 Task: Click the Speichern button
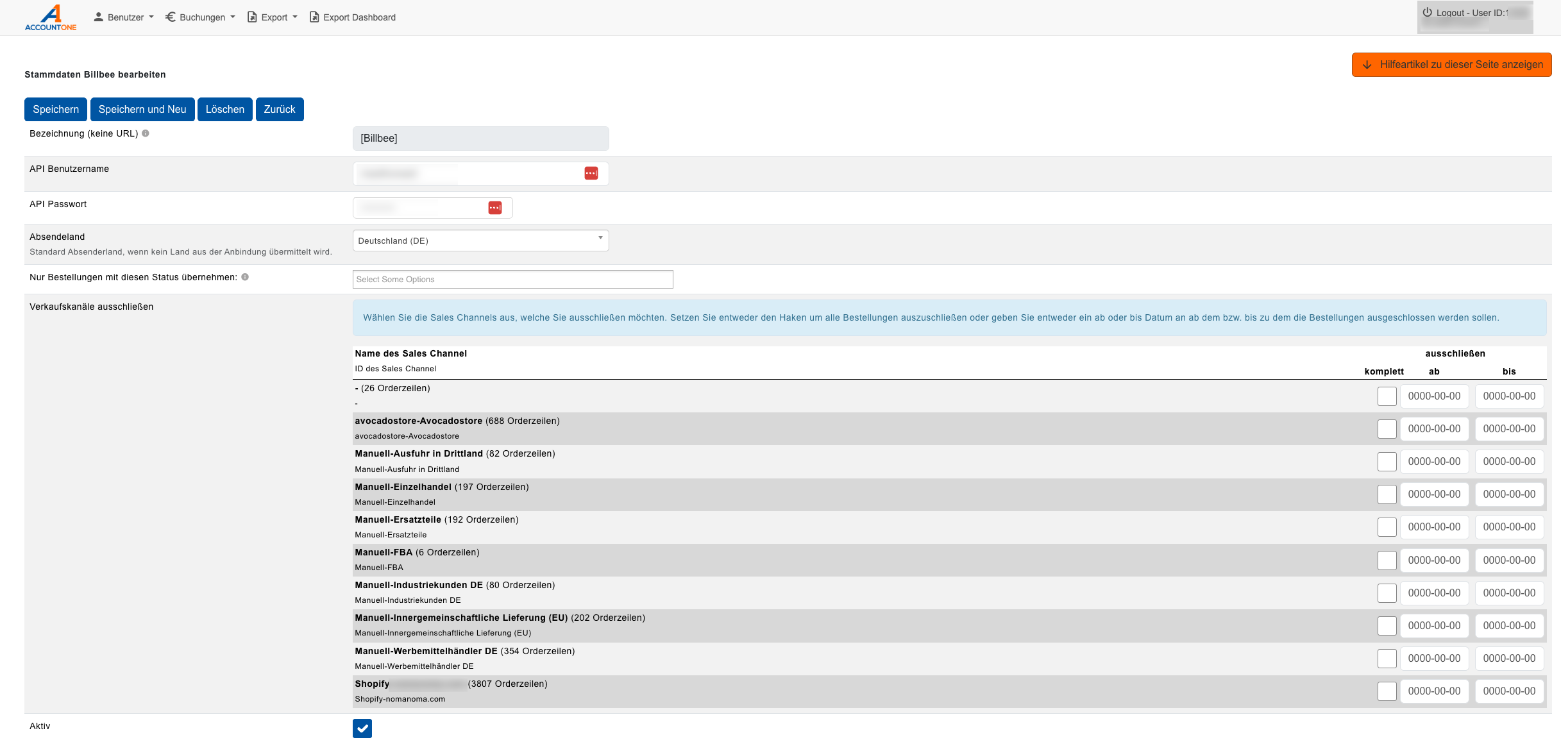coord(56,109)
